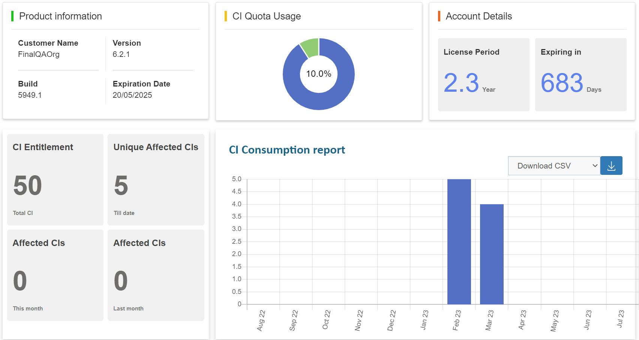The image size is (639, 340).
Task: Click the CI Quota Usage panel title
Action: (x=267, y=16)
